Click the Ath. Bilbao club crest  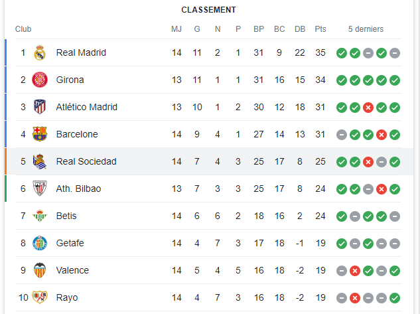[40, 189]
